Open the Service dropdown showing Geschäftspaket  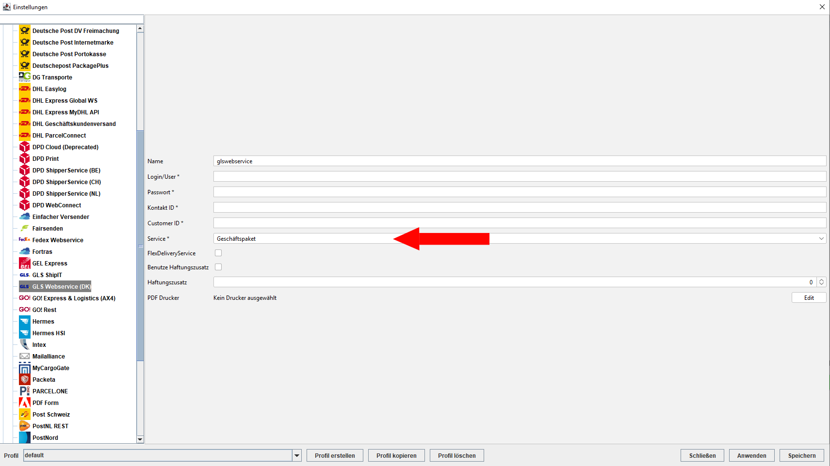[x=520, y=238]
